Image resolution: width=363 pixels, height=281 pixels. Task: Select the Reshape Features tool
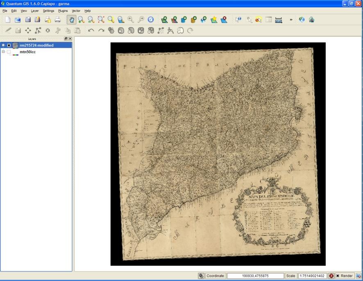(161, 30)
